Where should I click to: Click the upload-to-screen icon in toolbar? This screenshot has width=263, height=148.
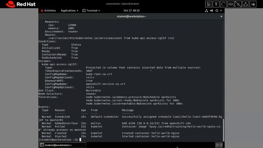click(x=245, y=4)
